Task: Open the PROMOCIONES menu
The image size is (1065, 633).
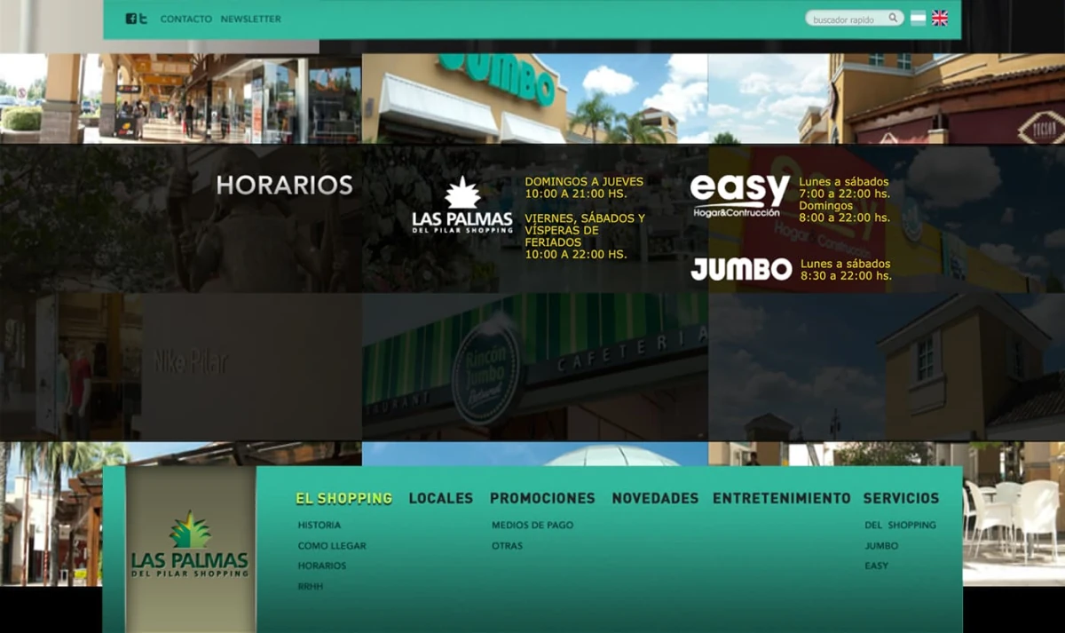Action: [x=542, y=498]
